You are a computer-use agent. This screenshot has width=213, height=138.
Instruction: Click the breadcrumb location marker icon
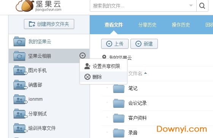(104, 57)
